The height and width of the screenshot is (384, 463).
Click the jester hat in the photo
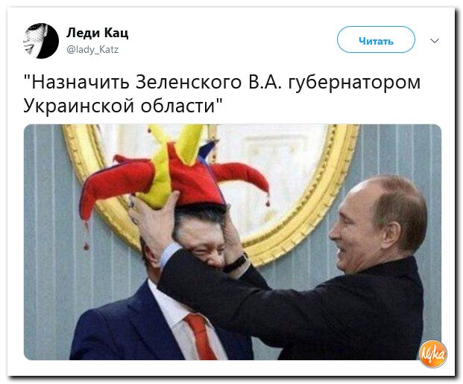[x=174, y=177]
